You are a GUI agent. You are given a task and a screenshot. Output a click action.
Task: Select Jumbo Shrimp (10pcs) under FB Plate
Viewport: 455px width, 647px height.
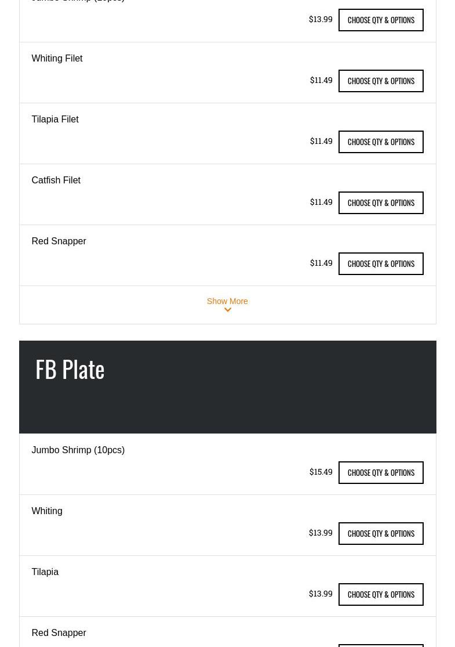click(78, 450)
